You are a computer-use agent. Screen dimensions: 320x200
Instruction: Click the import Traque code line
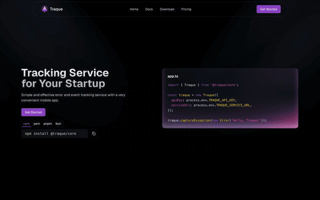[x=203, y=85]
